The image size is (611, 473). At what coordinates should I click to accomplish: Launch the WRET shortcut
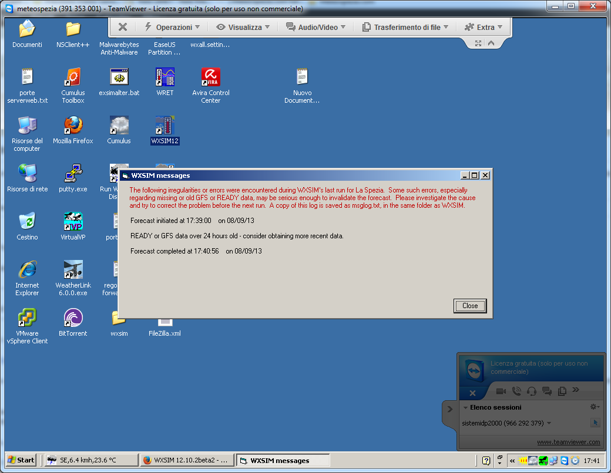click(x=165, y=77)
